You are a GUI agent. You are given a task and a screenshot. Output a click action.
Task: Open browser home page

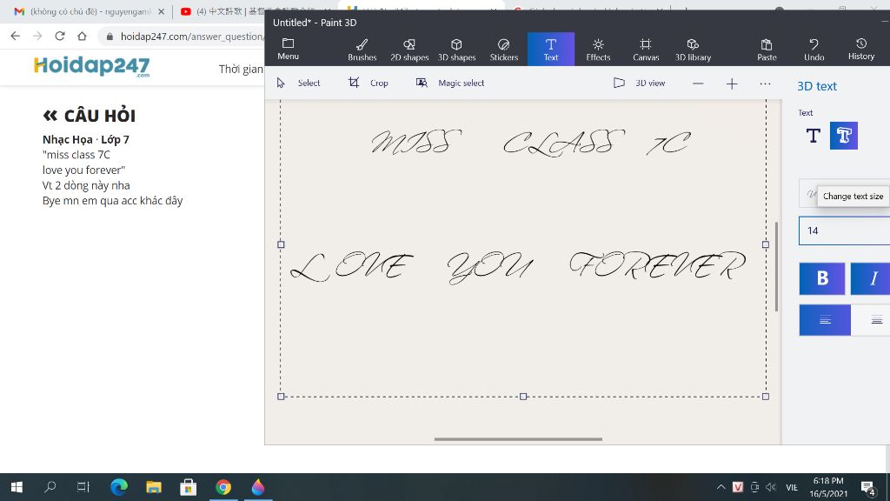[x=83, y=36]
